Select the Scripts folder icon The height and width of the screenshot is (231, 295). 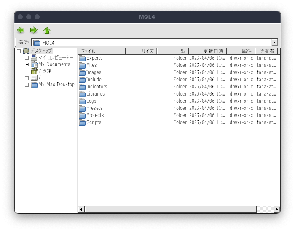pos(82,122)
